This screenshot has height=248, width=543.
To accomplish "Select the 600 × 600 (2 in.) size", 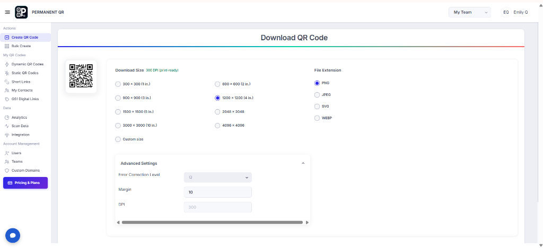I will pos(217,84).
